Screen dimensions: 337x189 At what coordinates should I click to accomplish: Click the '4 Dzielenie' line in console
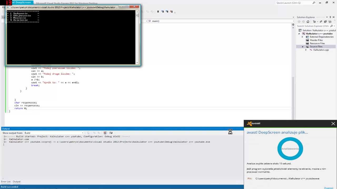click(19, 20)
